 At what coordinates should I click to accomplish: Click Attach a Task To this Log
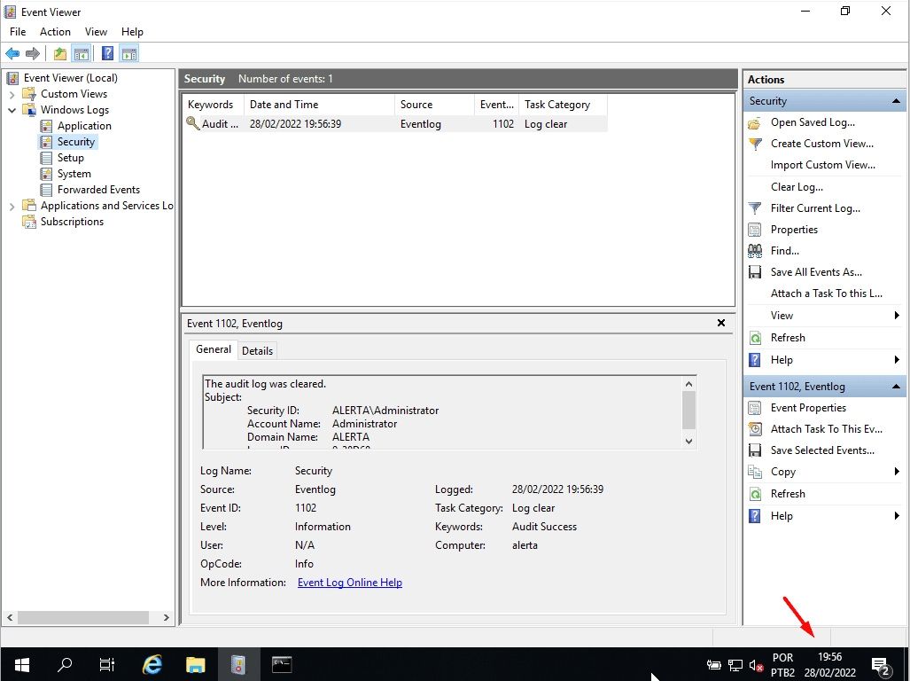click(827, 294)
